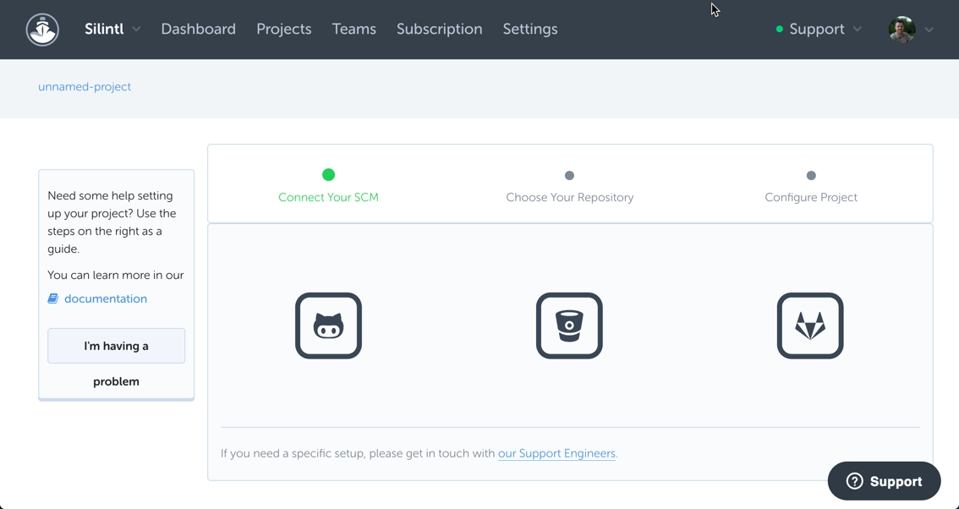Open the unnamed-project breadcrumb link
Image resolution: width=959 pixels, height=509 pixels.
coord(85,87)
